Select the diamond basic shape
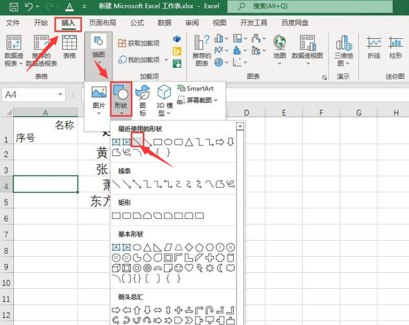 click(189, 247)
